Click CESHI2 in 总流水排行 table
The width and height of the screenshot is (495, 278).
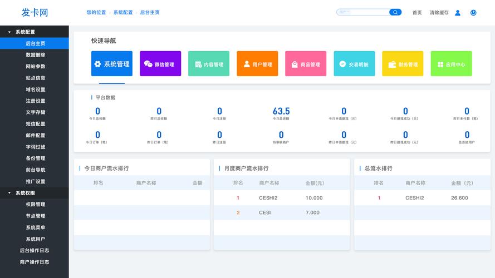click(414, 198)
